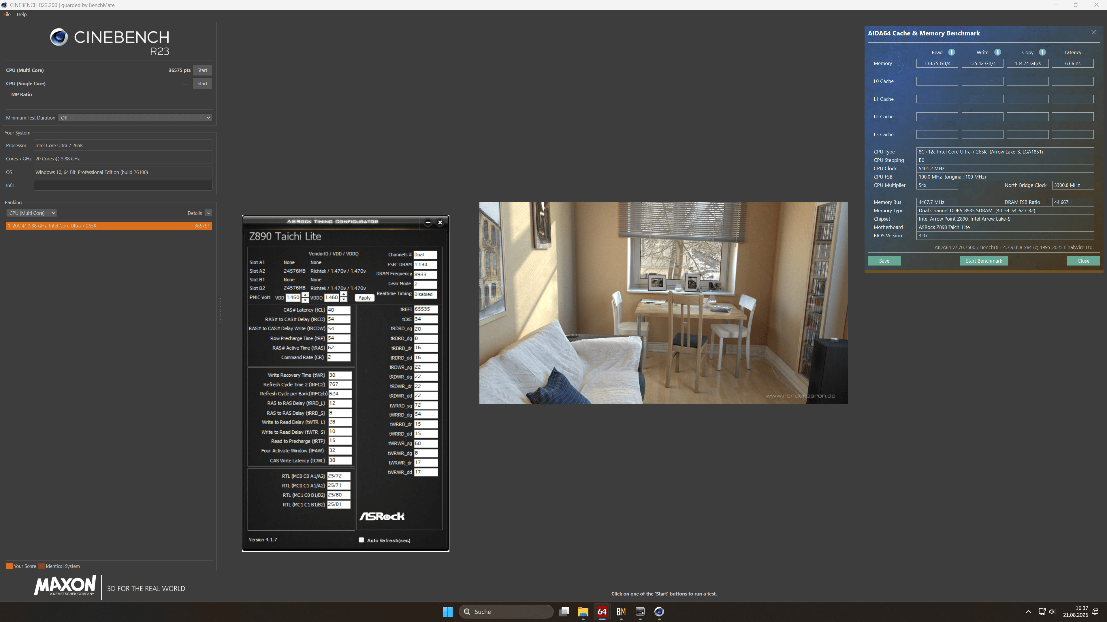Click Start Benchmark in AIDA64
Screen dimensions: 1107x622
tap(984, 261)
